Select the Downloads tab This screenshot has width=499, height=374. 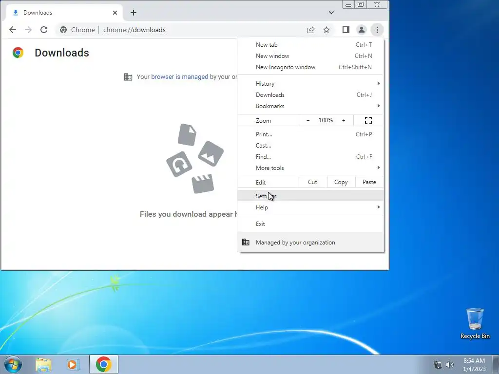coord(64,13)
